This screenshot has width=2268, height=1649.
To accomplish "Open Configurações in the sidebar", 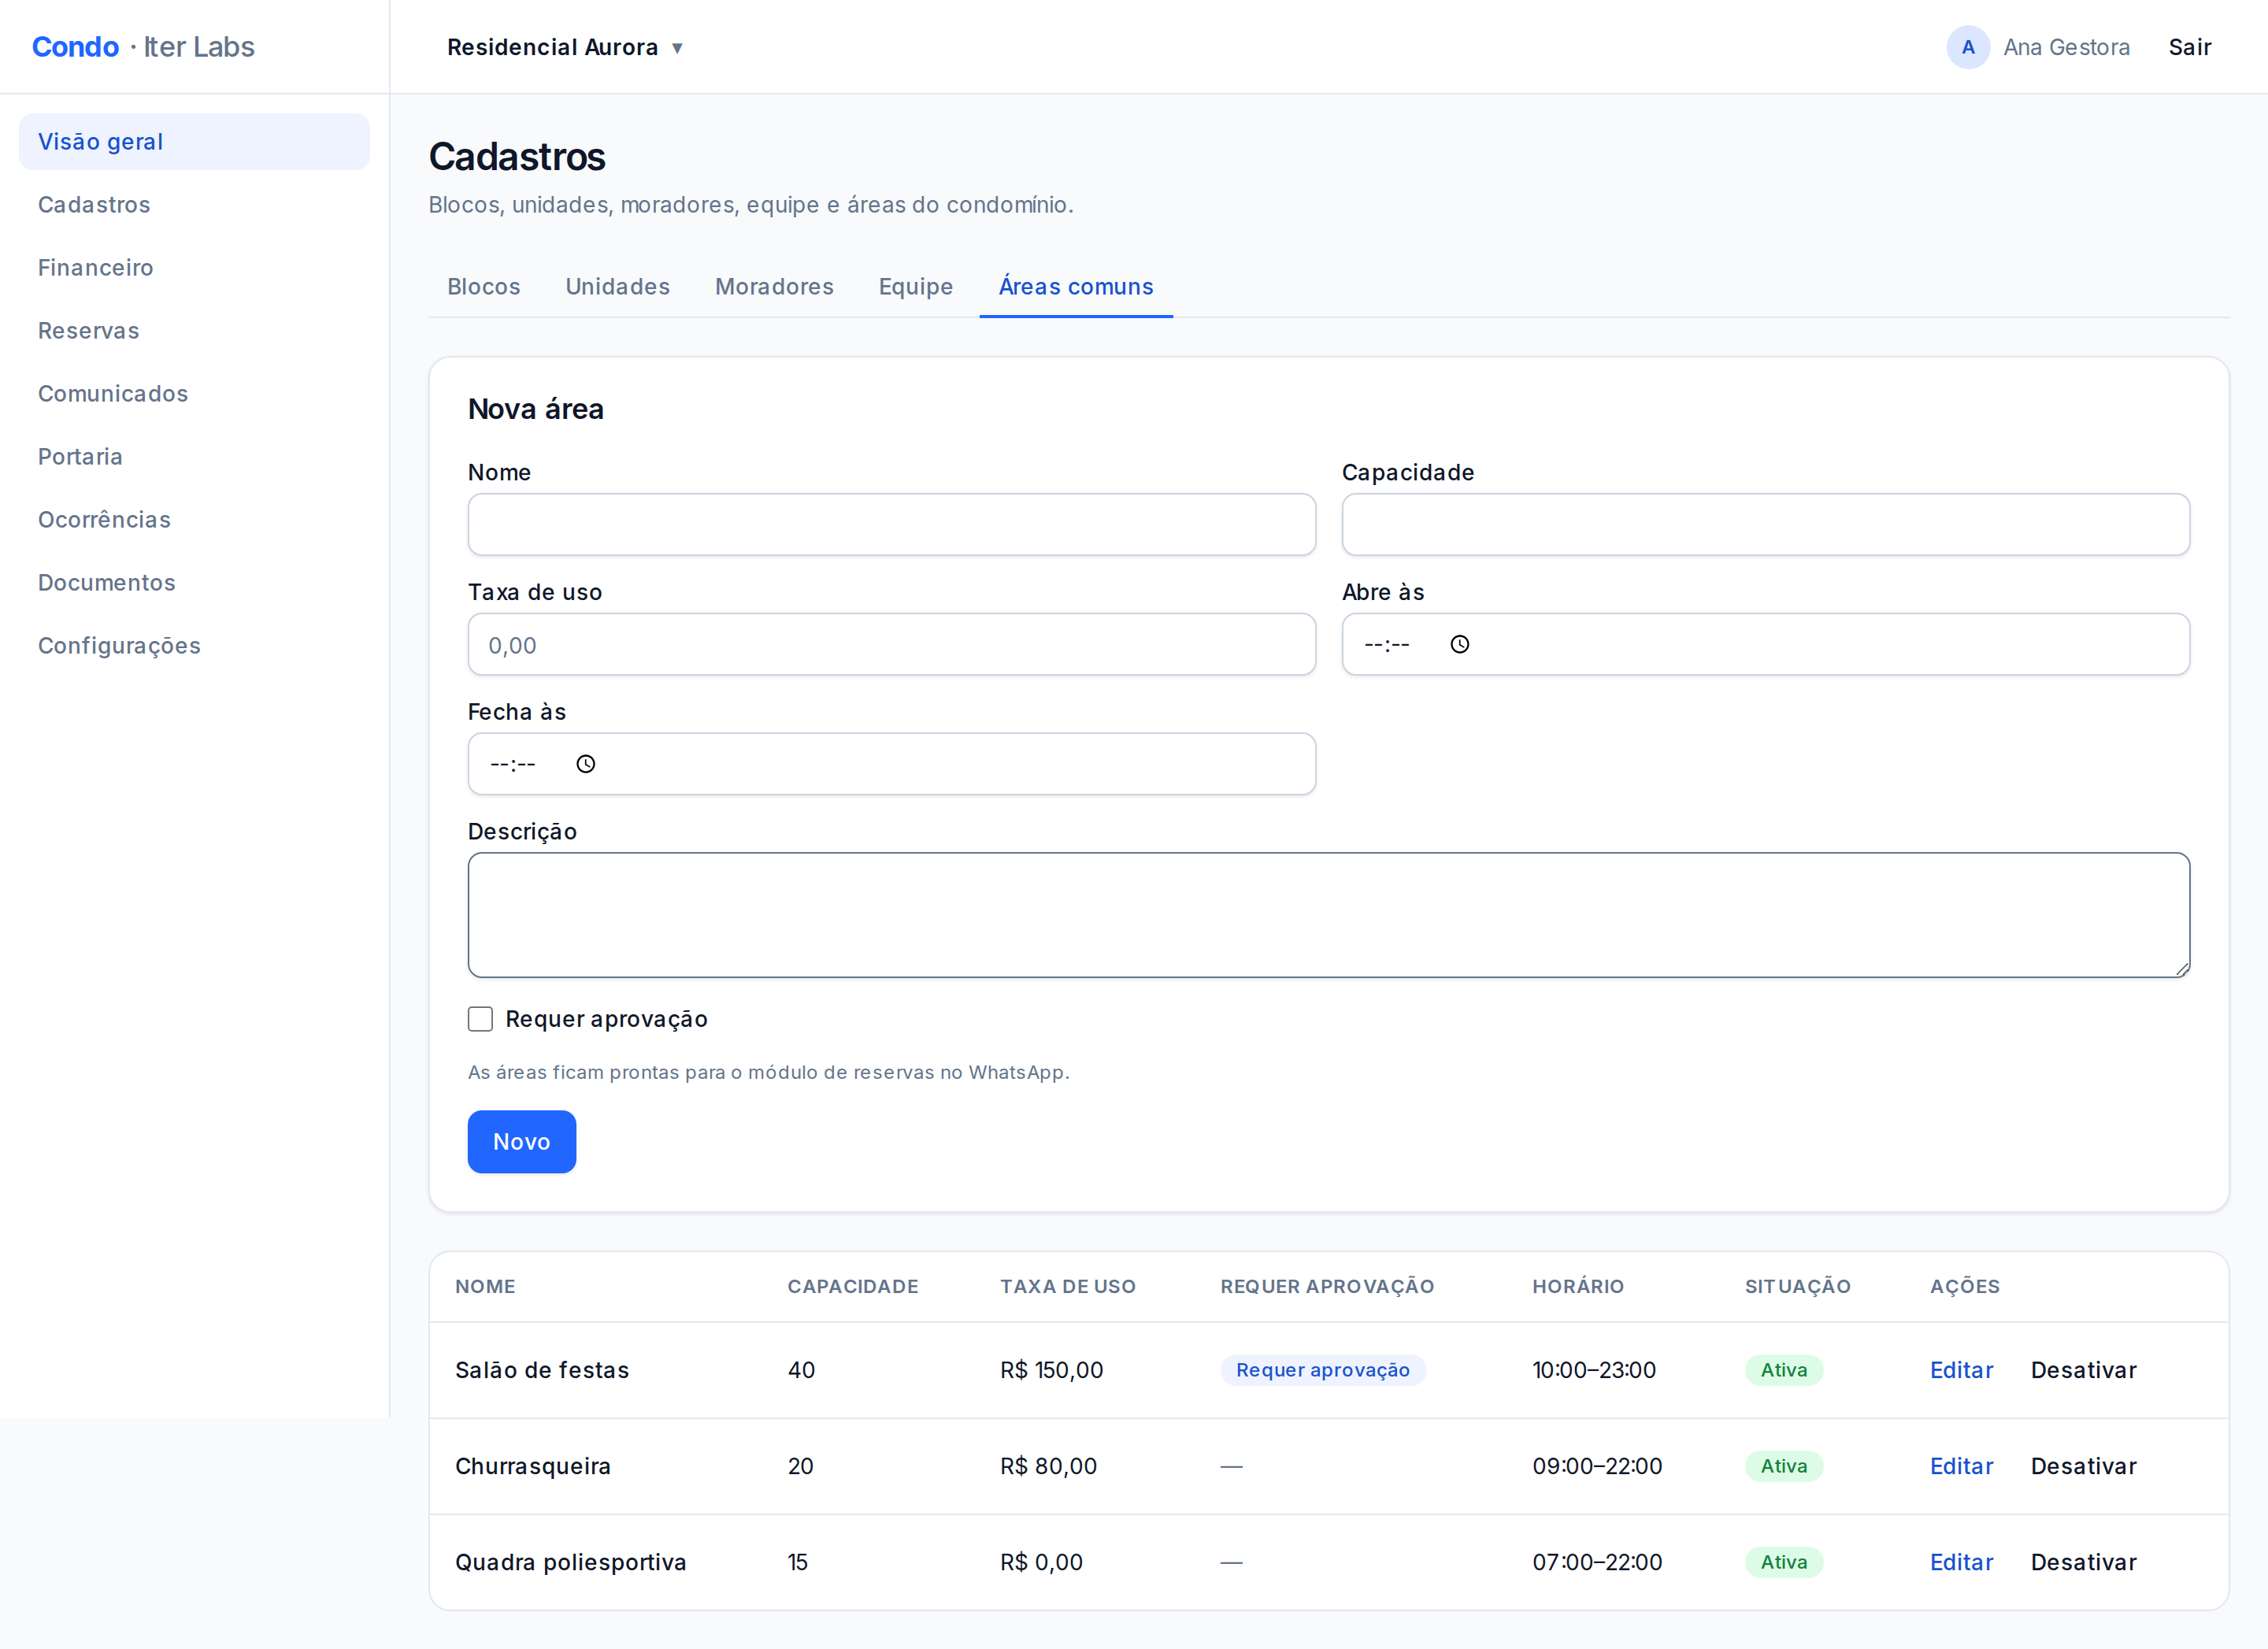I will [x=194, y=646].
